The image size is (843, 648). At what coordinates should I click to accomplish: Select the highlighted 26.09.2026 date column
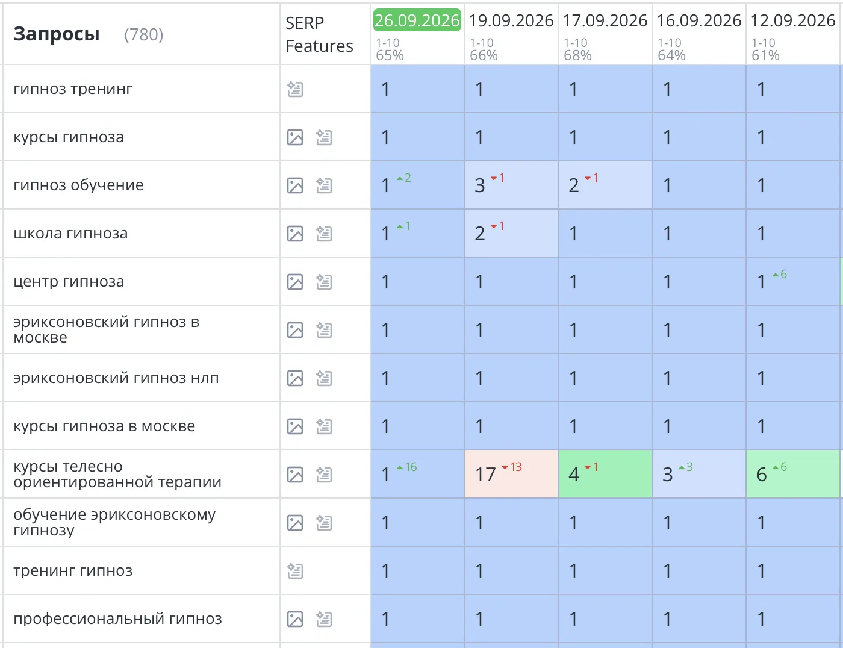tap(417, 20)
